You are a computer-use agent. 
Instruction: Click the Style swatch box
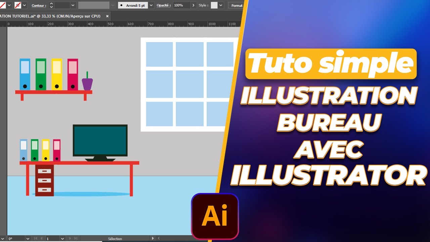pyautogui.click(x=214, y=5)
